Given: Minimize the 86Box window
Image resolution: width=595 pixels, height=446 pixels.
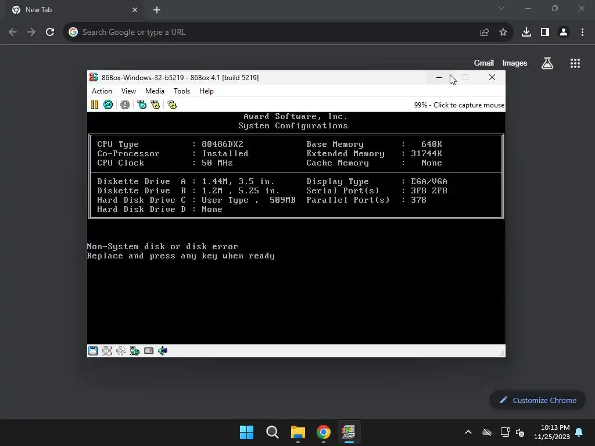Looking at the screenshot, I should (439, 77).
